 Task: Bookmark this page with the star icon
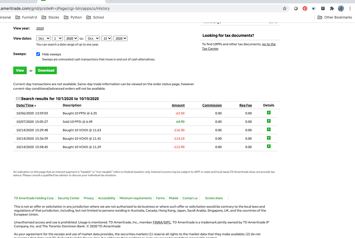[x=284, y=8]
